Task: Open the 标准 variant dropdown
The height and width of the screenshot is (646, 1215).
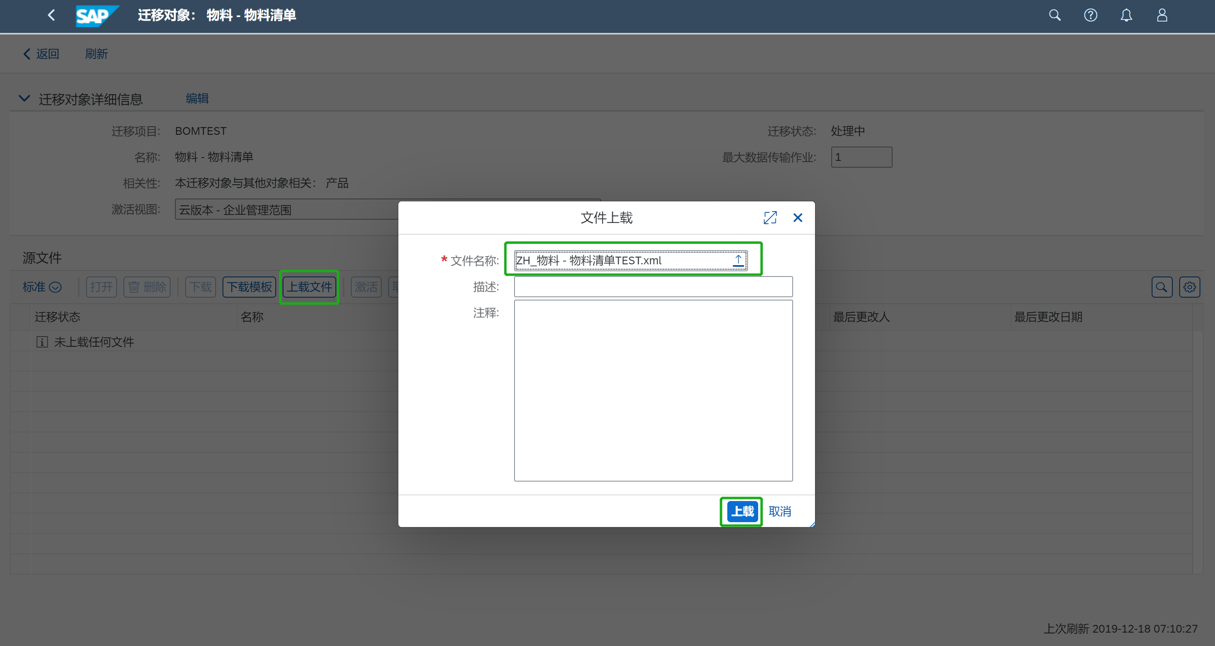Action: coord(42,287)
